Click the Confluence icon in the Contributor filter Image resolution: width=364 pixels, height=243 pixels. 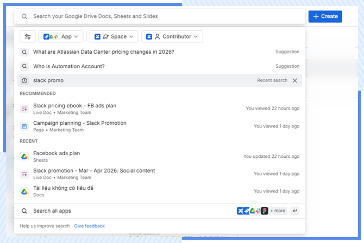(149, 37)
